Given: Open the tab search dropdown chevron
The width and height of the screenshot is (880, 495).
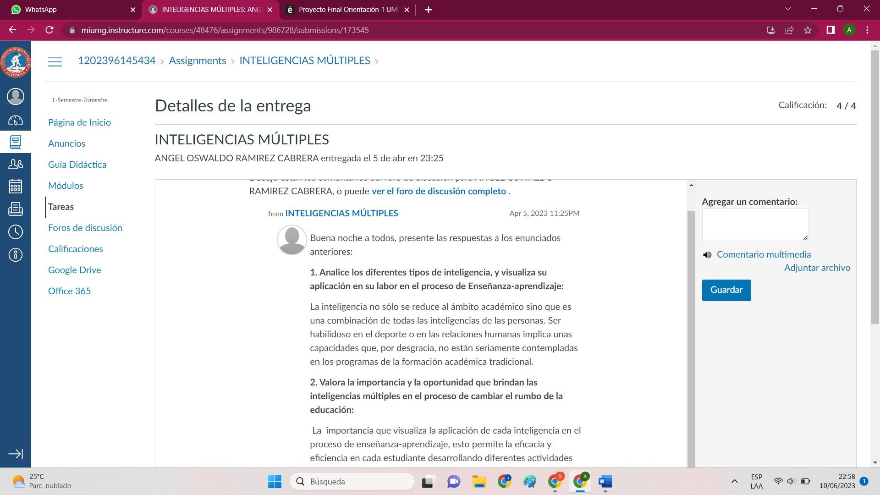Looking at the screenshot, I should click(x=788, y=9).
